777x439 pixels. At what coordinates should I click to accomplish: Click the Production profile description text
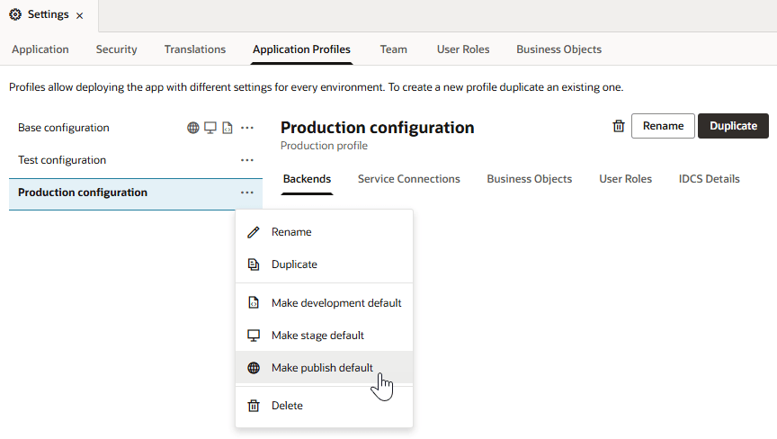(324, 146)
